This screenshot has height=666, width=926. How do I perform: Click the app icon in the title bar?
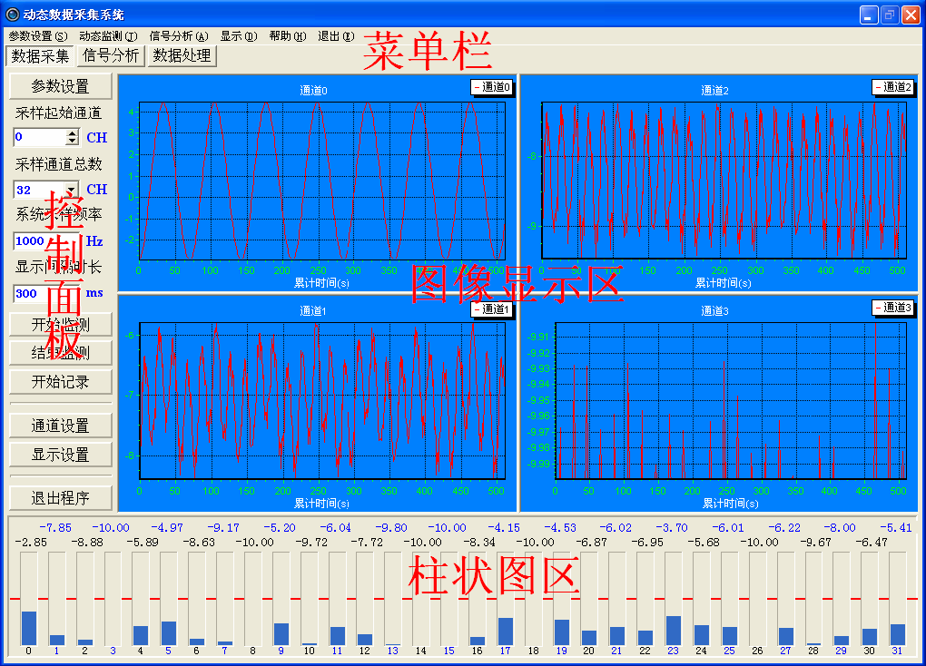click(12, 15)
